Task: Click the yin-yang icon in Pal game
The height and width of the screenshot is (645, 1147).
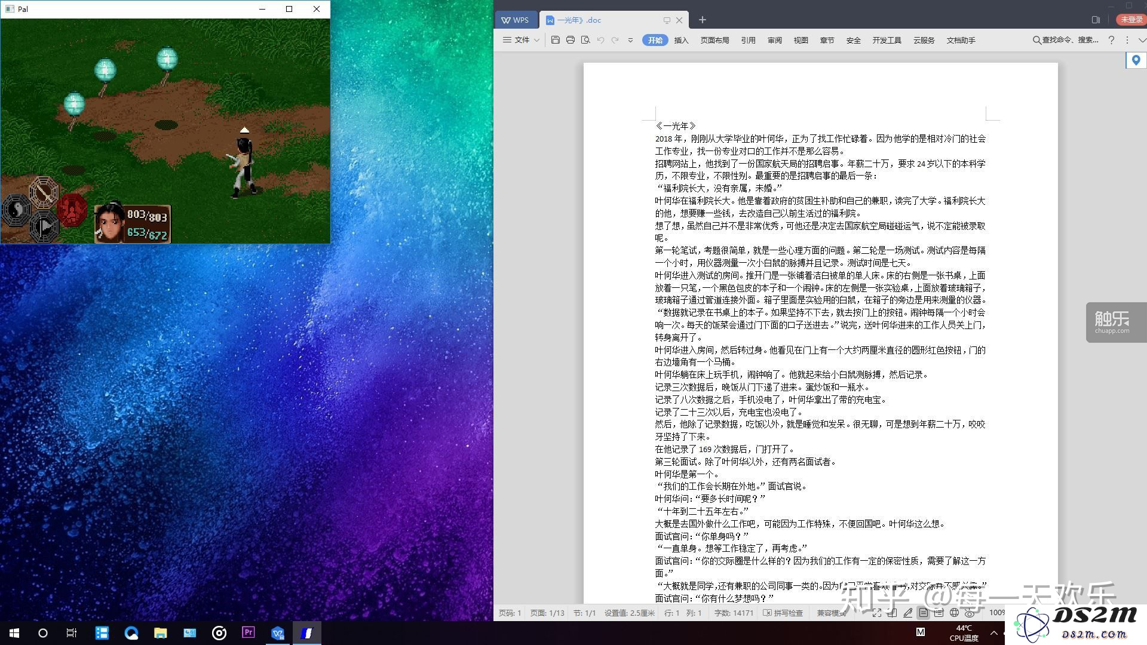Action: [x=16, y=210]
